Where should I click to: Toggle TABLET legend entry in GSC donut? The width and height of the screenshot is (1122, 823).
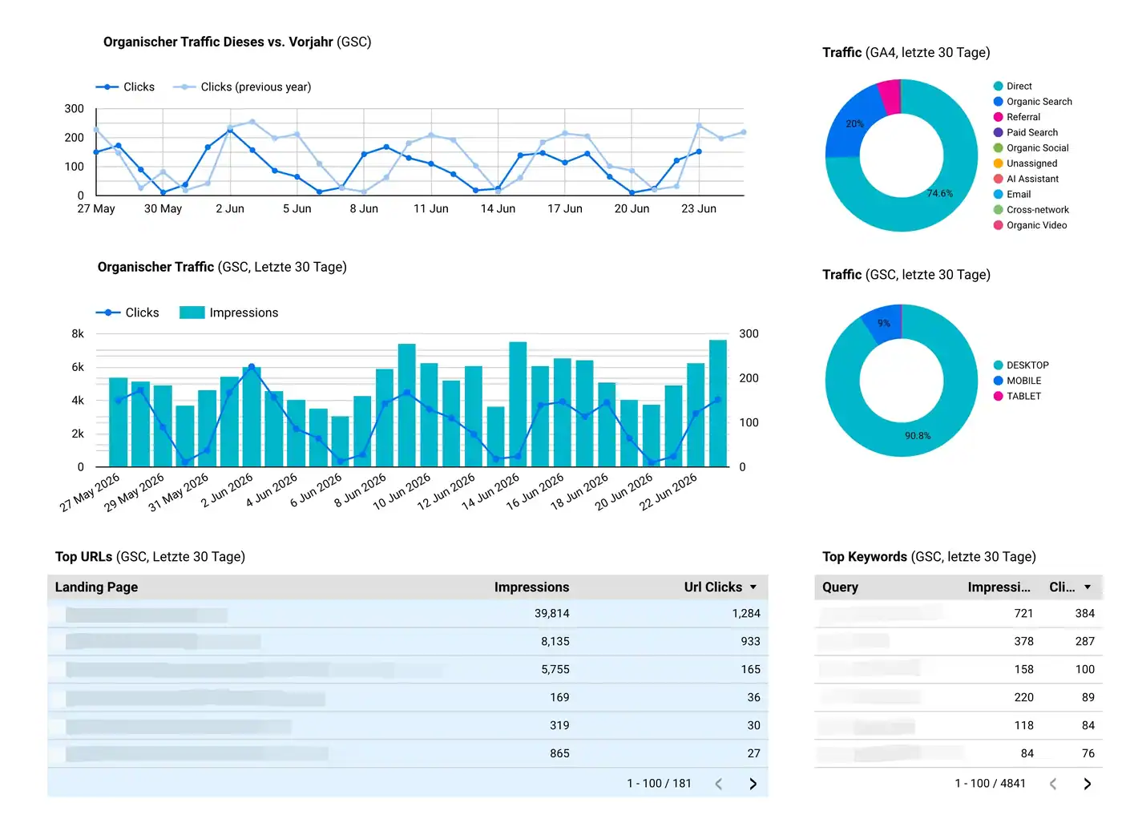click(x=1017, y=396)
